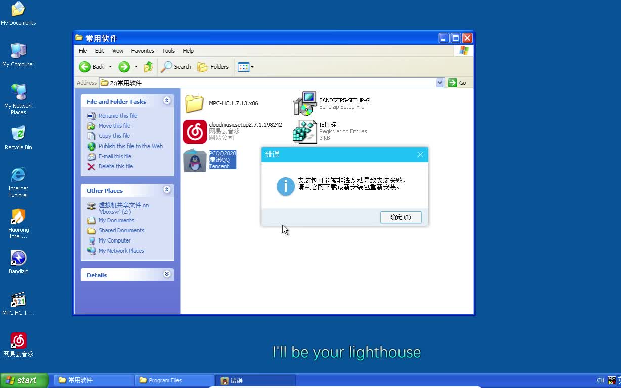621x388 pixels.
Task: Open 网易云音乐 desktop icon
Action: pyautogui.click(x=18, y=340)
